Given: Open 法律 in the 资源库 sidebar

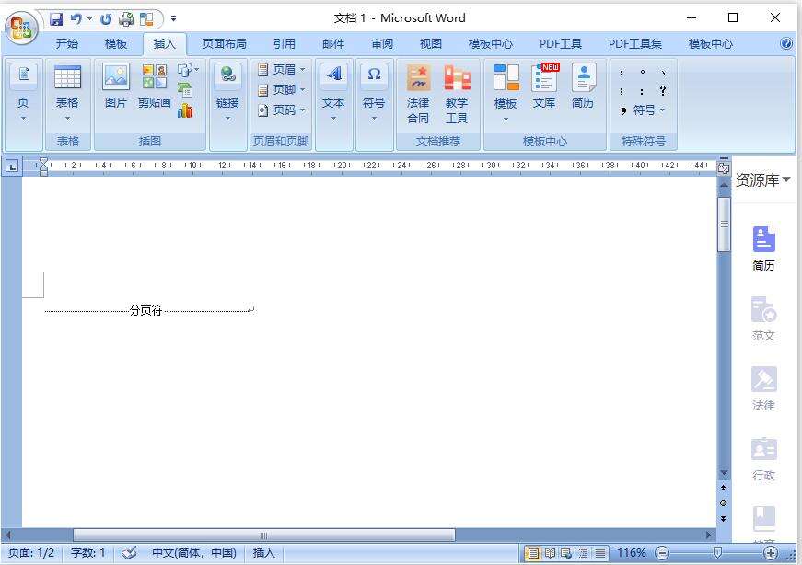Looking at the screenshot, I should click(763, 388).
